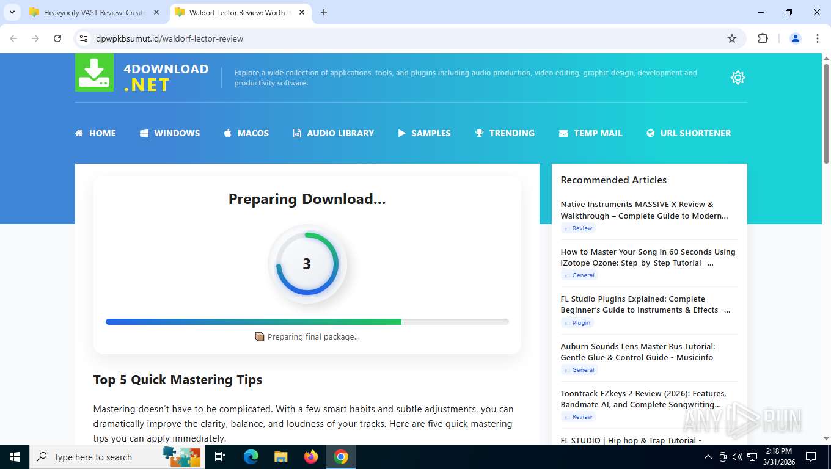
Task: Open the notification center icon
Action: tap(811, 457)
